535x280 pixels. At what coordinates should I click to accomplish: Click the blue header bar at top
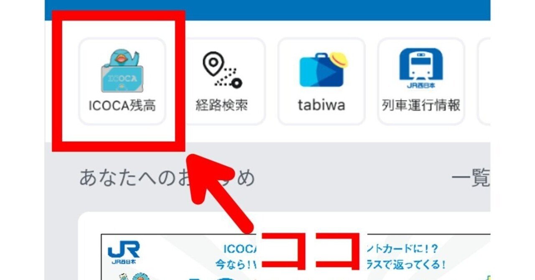(267, 10)
